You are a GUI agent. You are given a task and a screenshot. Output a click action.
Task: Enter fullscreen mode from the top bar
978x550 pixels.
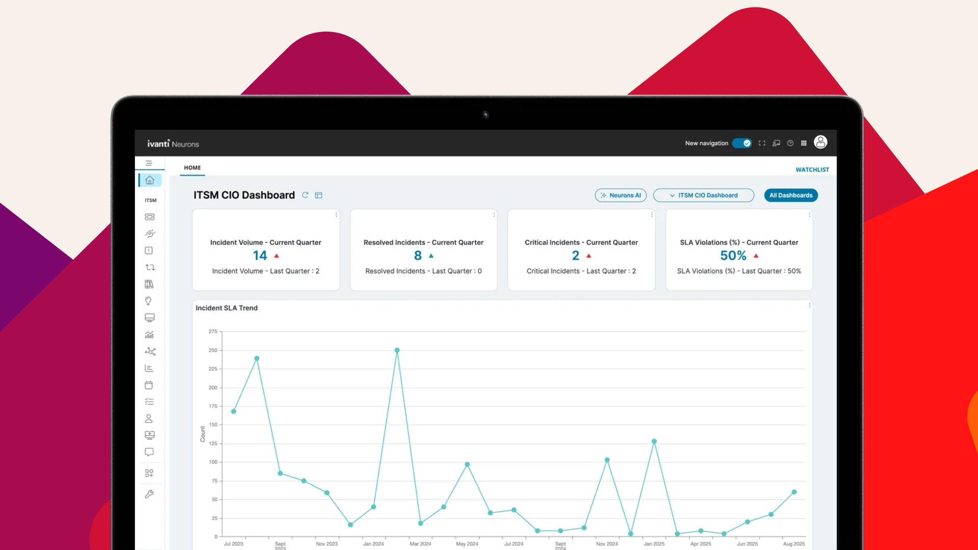coord(762,143)
